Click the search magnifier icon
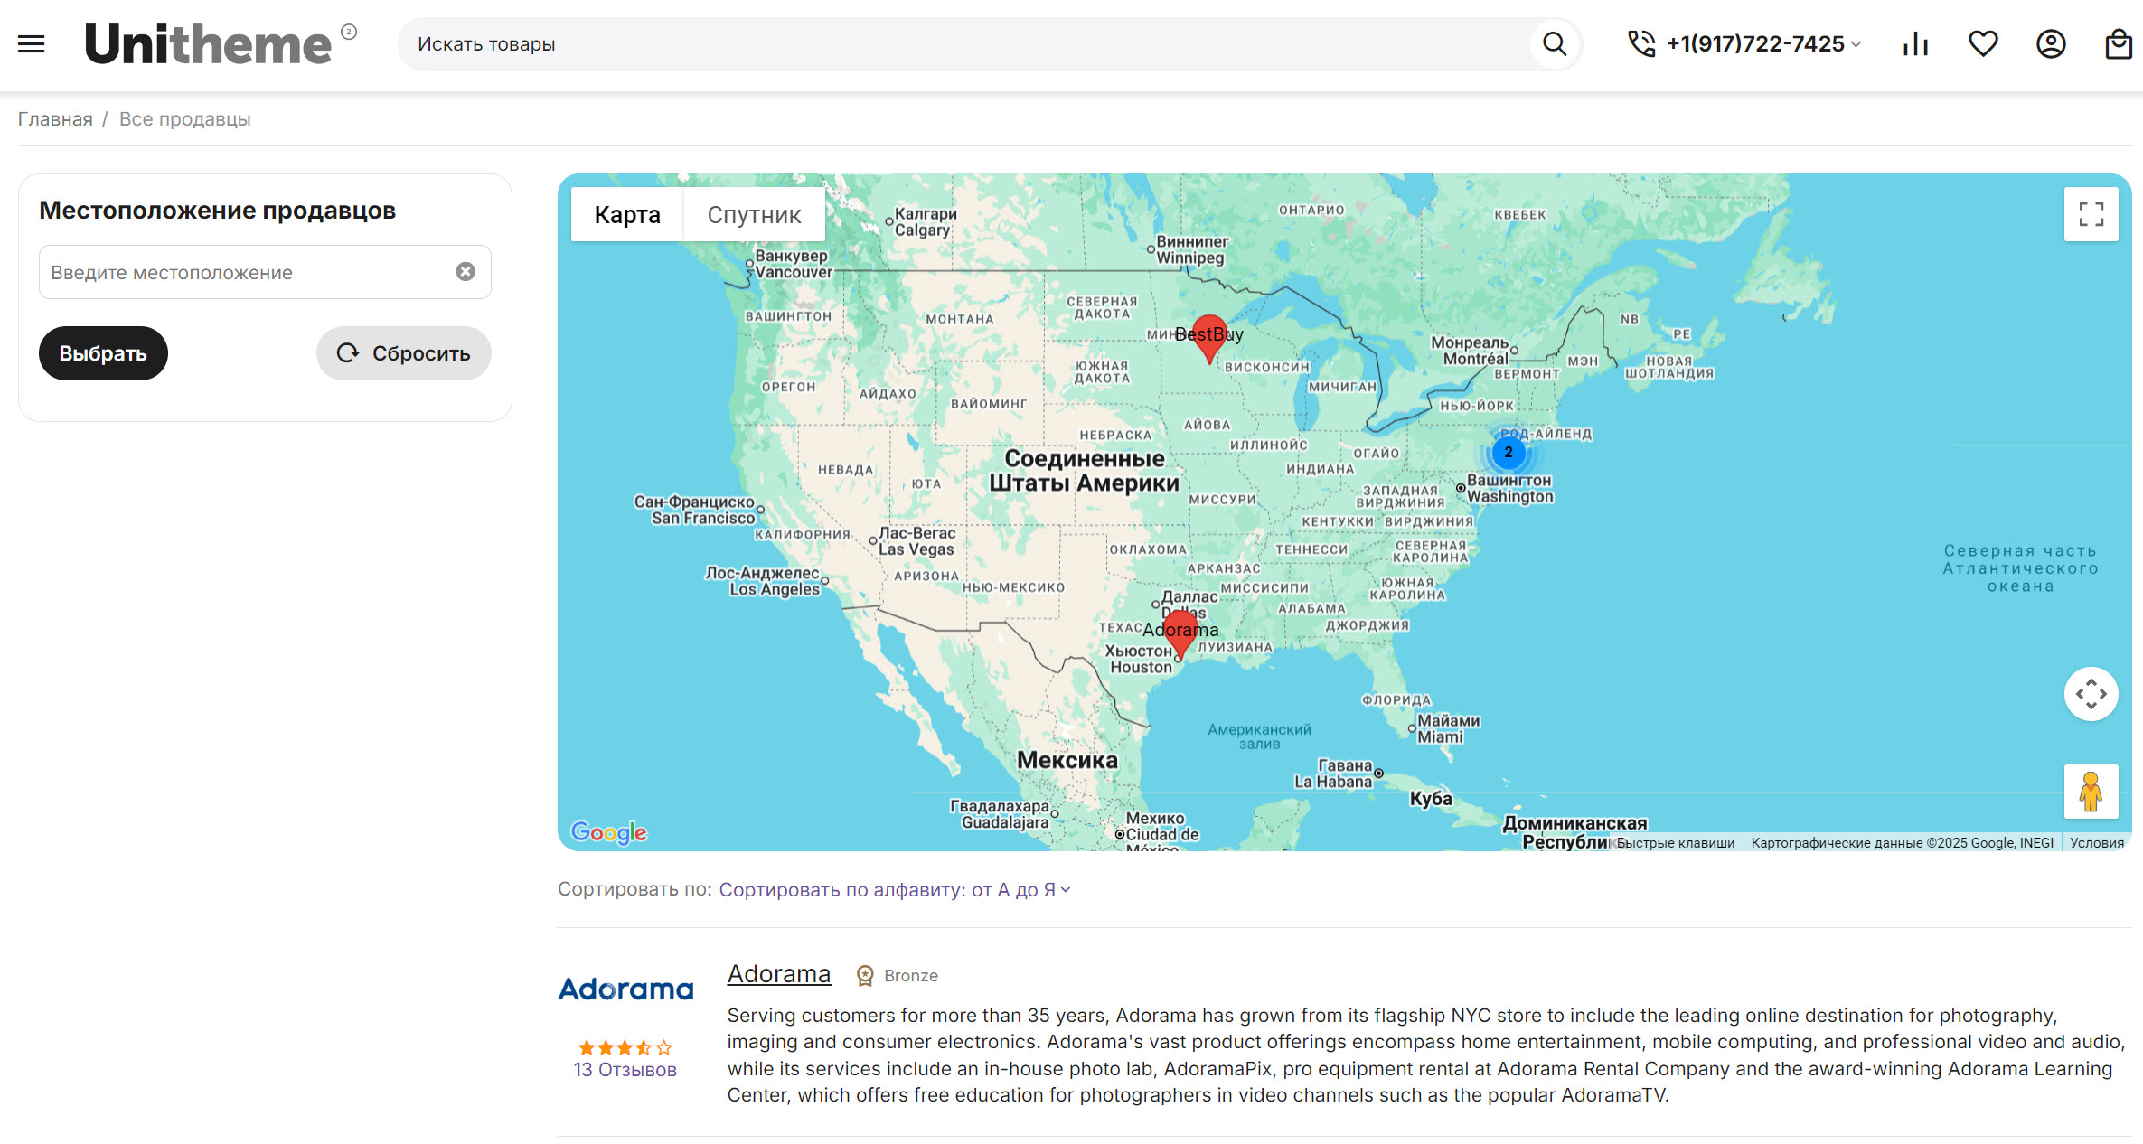The height and width of the screenshot is (1144, 2143). point(1554,43)
